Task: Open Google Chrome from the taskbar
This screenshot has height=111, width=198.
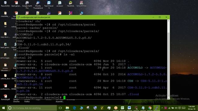Action: pos(150,108)
